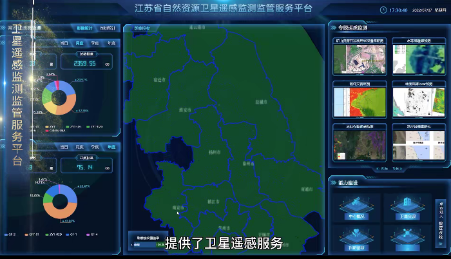Toggle GF7-01 legend entry in lower chart

click(x=32, y=235)
